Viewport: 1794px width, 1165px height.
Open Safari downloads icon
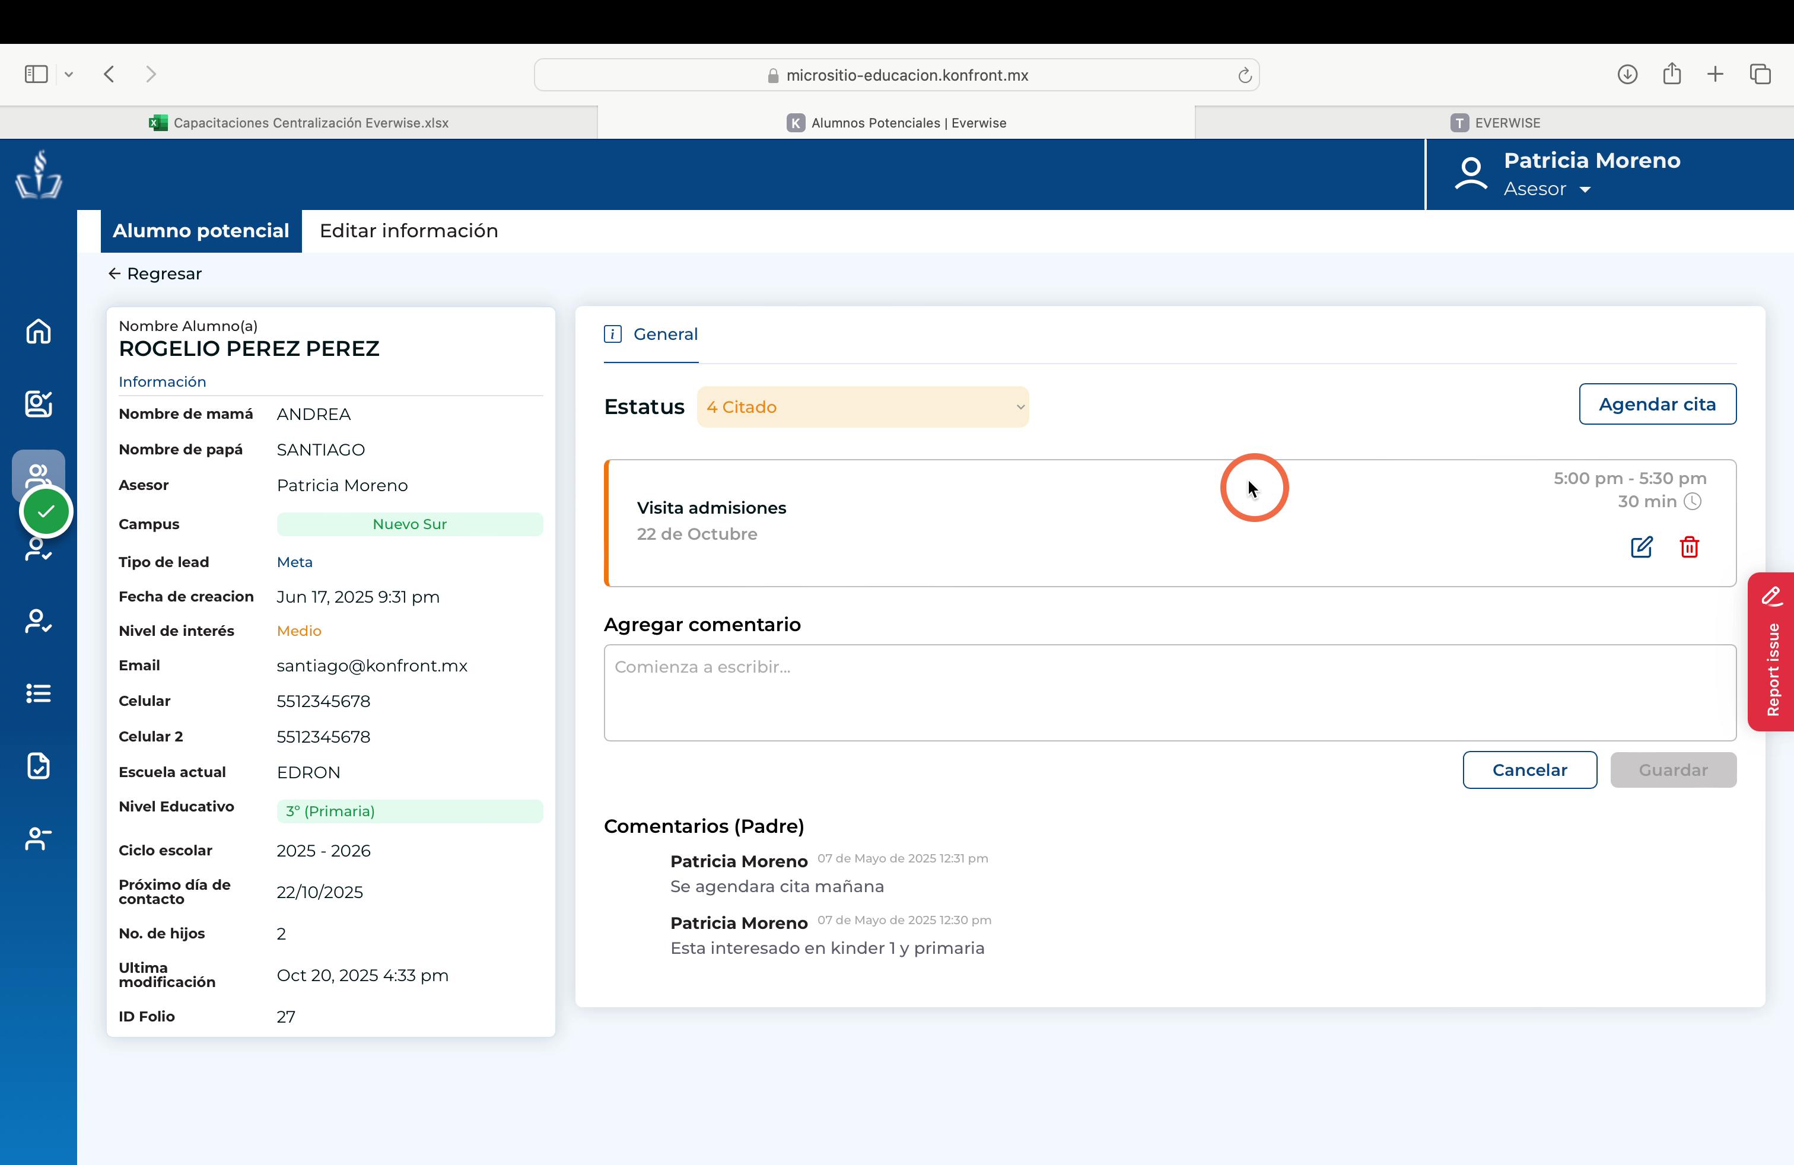(x=1627, y=74)
